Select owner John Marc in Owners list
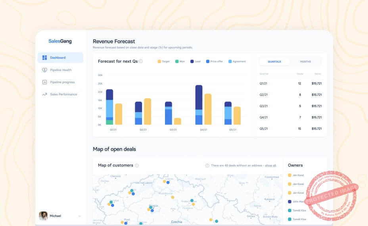Viewport: 368px width, 226px height. click(297, 201)
